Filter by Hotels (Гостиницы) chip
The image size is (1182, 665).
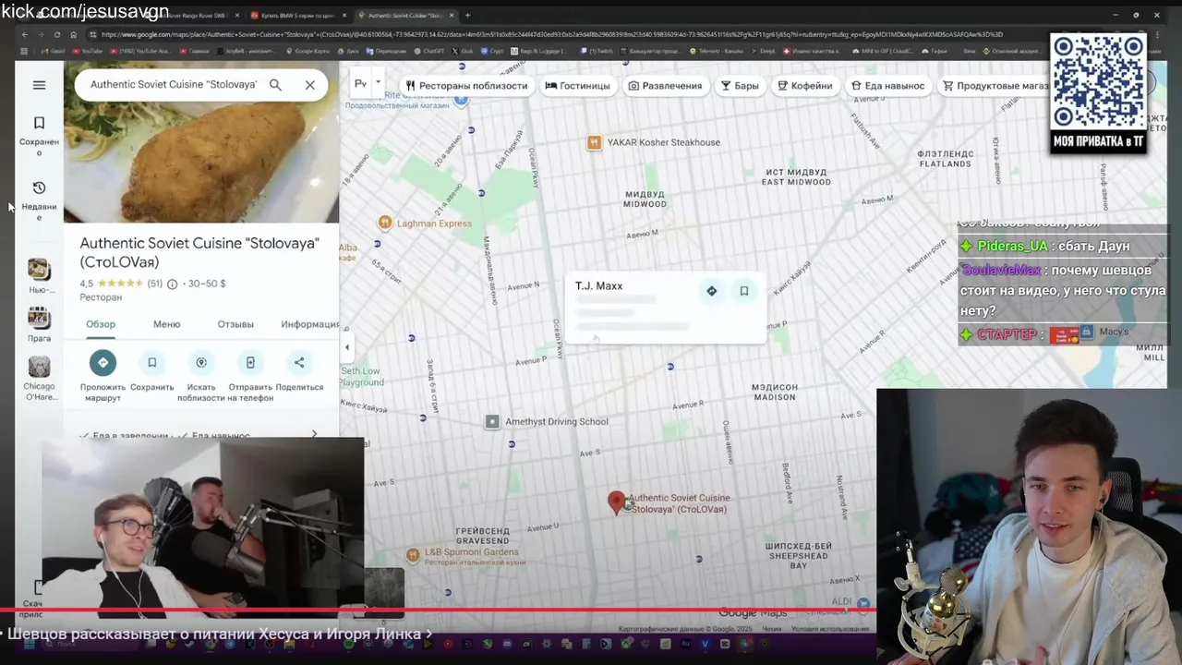point(578,85)
